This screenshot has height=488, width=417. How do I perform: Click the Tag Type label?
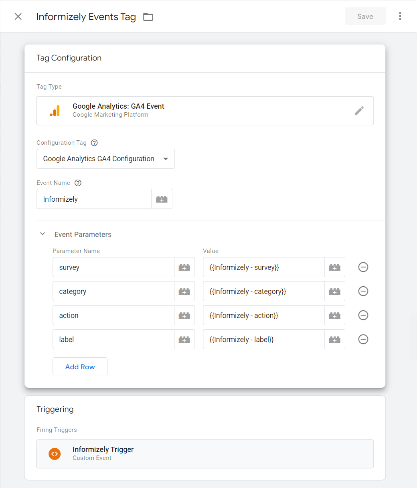[x=49, y=87]
